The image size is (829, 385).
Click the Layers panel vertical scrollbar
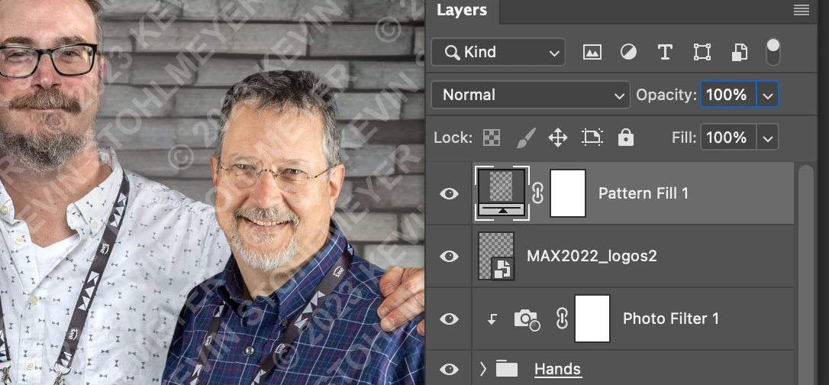[x=805, y=274]
